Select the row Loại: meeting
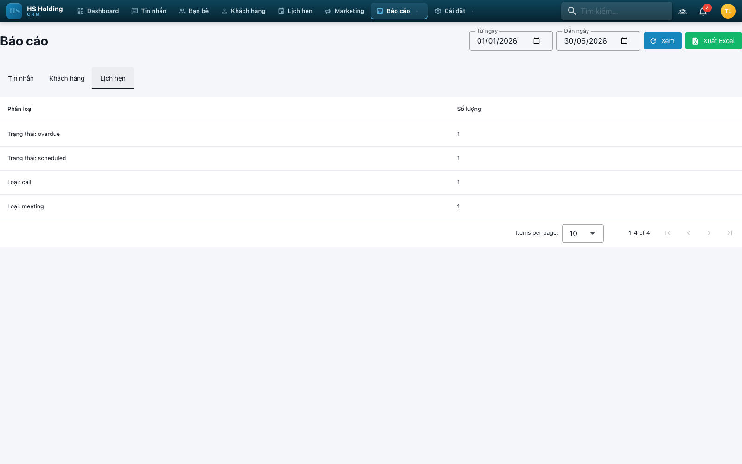Screen dimensions: 742x464 point(371,206)
